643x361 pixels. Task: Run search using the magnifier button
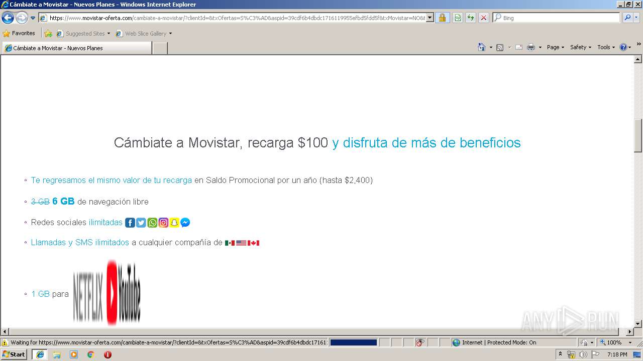click(x=627, y=18)
